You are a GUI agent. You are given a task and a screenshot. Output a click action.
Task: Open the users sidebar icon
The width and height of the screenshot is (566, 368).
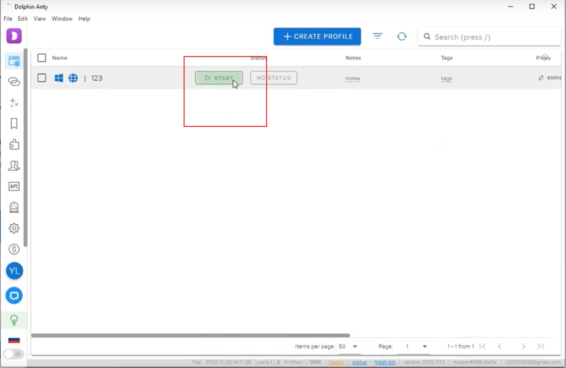(14, 165)
